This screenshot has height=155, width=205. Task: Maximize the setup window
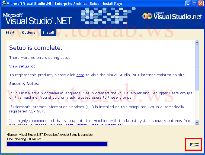(x=194, y=4)
